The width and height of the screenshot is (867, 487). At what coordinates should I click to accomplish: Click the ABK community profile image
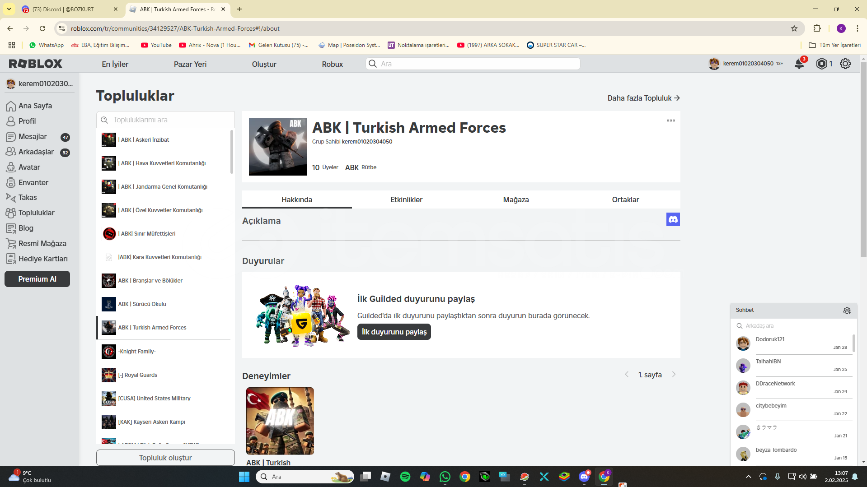tap(278, 147)
